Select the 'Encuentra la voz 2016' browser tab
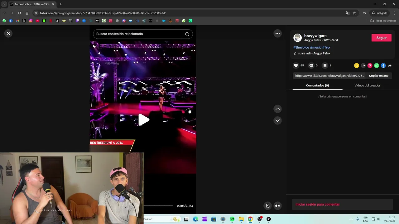Viewport: 399px width, 224px height. [x=32, y=4]
